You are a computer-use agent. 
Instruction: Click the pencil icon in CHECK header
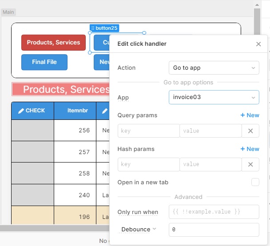[21, 111]
